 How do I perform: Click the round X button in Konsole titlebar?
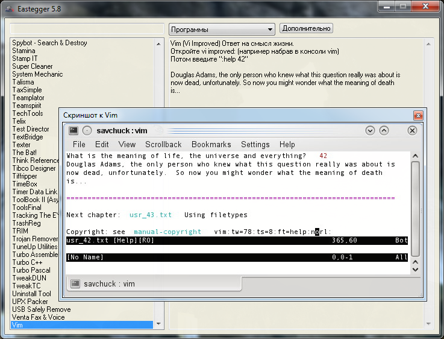413,130
